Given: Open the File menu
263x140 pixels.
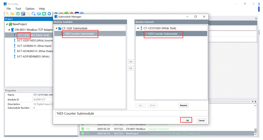Looking at the screenshot, I should [x=9, y=9].
